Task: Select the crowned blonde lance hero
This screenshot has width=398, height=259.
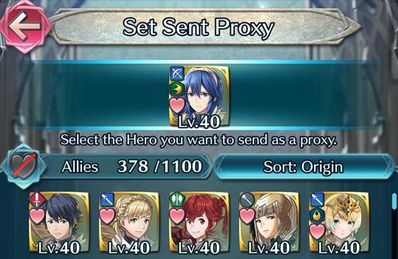Action: (340, 222)
